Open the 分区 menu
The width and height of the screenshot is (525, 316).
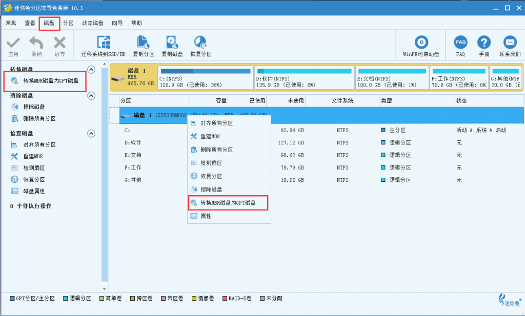[68, 23]
